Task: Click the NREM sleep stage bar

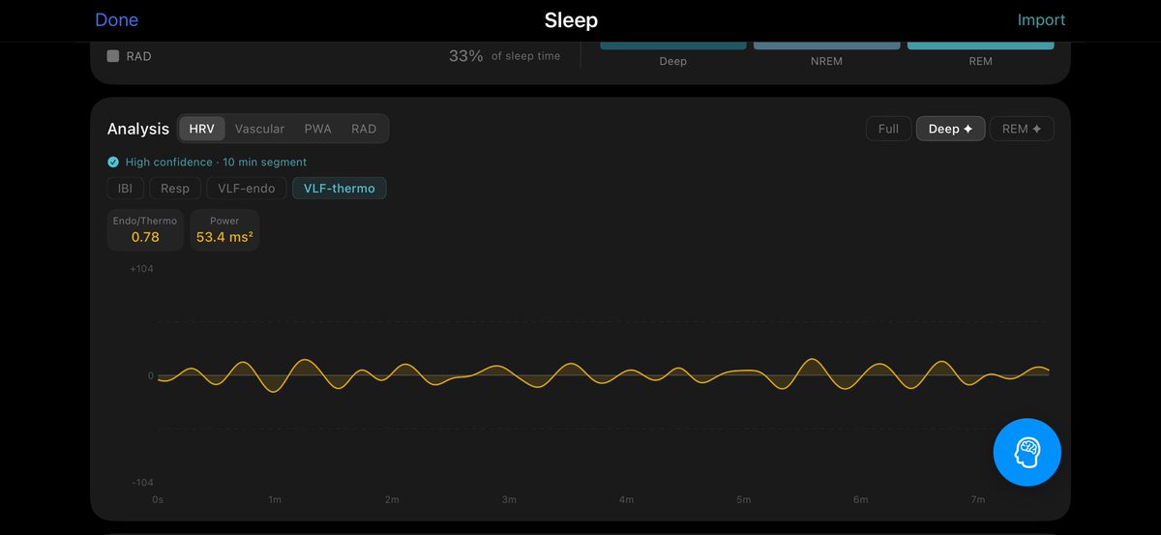Action: pos(826,45)
